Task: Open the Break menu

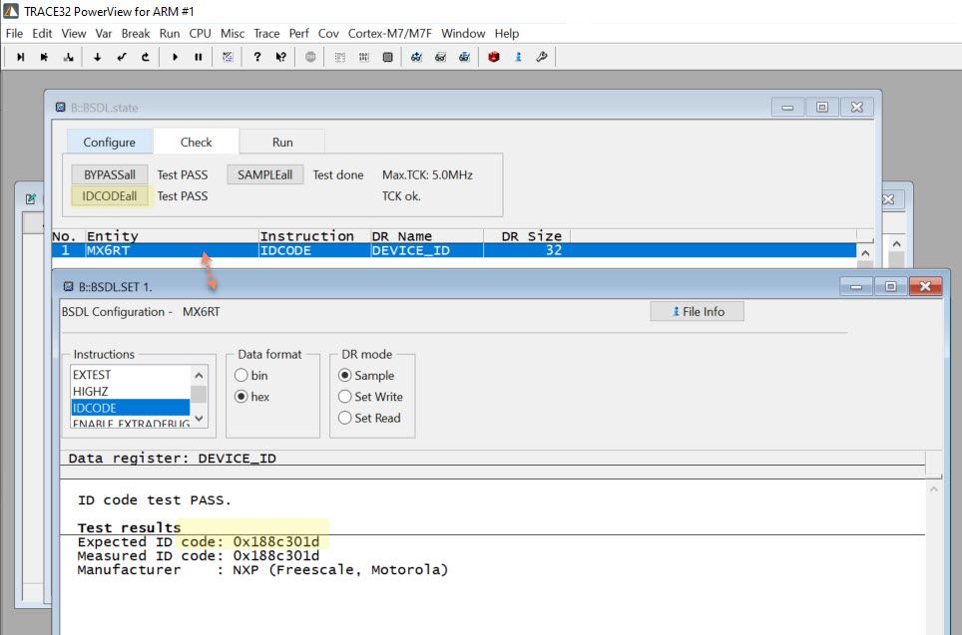Action: click(135, 33)
